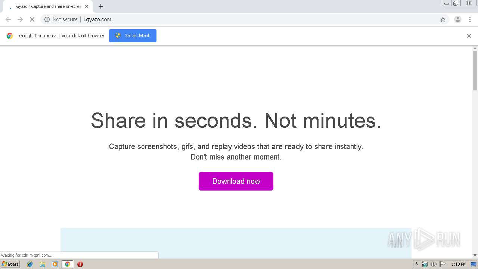
Task: Click the taskbar clock showing 1:18 PM
Action: [459, 264]
